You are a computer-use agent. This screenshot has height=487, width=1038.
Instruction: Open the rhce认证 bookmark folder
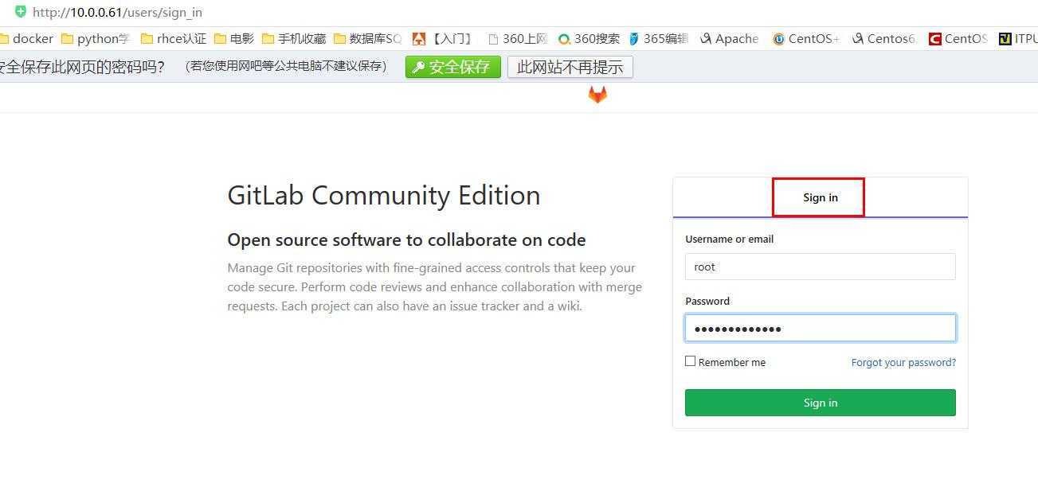pos(173,38)
